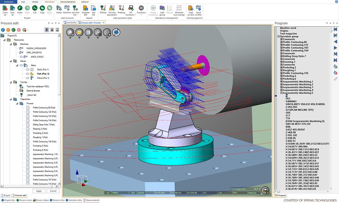Toggle visibility of 4AXIS_FANUC machine
The width and height of the screenshot is (339, 203).
point(21,57)
